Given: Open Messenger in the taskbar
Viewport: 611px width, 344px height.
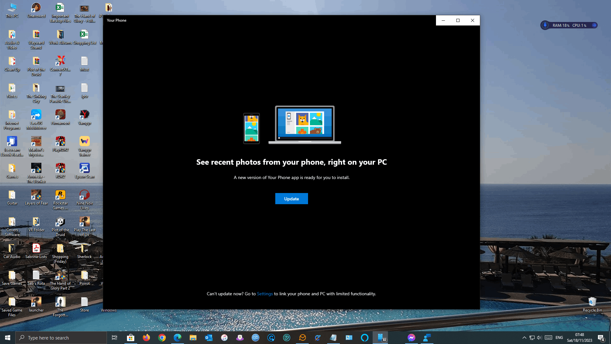Looking at the screenshot, I should tap(411, 338).
